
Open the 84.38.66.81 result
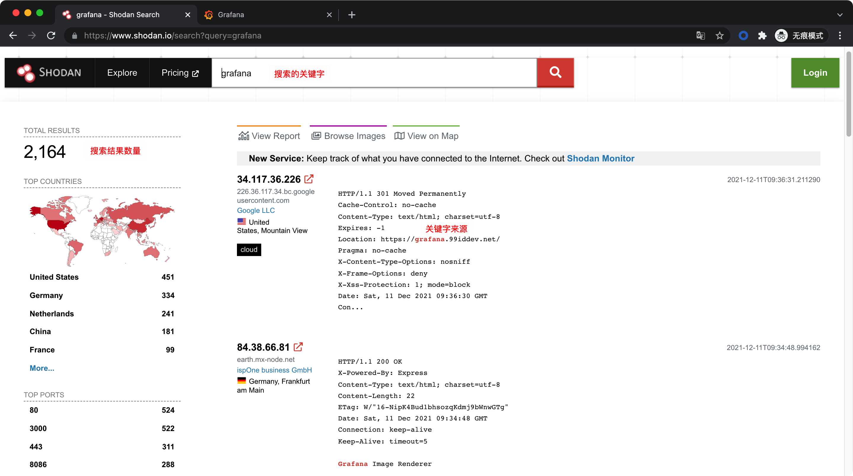263,347
